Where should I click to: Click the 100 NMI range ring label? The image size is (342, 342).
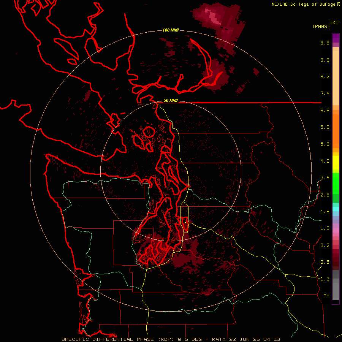click(171, 30)
